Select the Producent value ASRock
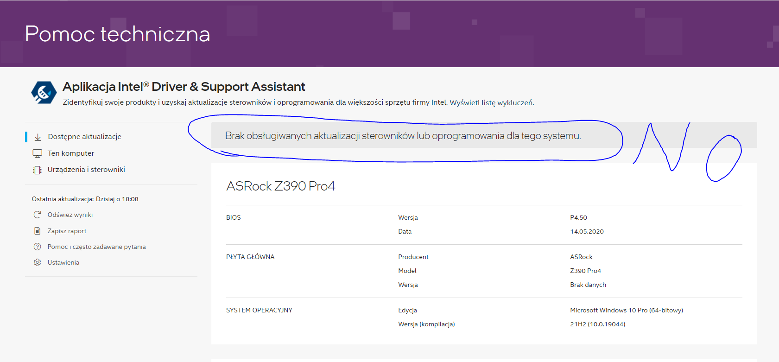 click(582, 257)
